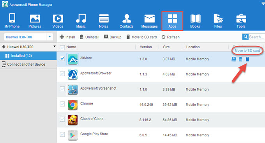Sort by the Size column header
Image resolution: width=265 pixels, height=143 pixels.
pos(166,47)
